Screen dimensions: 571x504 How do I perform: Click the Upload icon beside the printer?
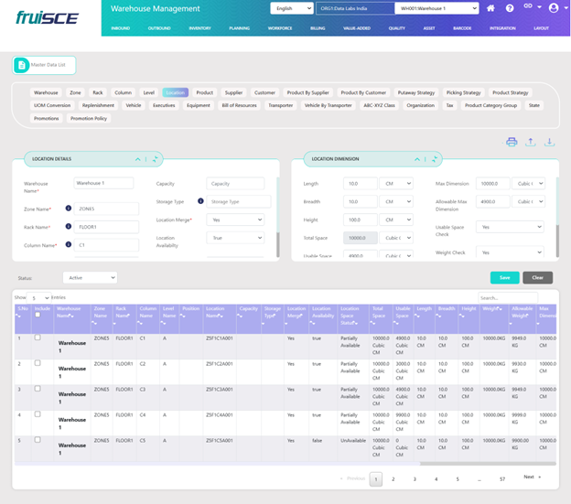pos(531,142)
